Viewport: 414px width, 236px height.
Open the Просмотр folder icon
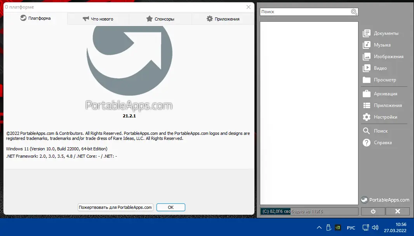click(x=367, y=80)
